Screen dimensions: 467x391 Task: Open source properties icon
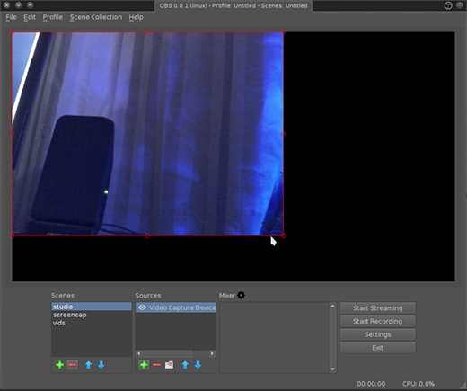(169, 365)
